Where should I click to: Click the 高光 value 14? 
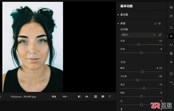click(161, 85)
